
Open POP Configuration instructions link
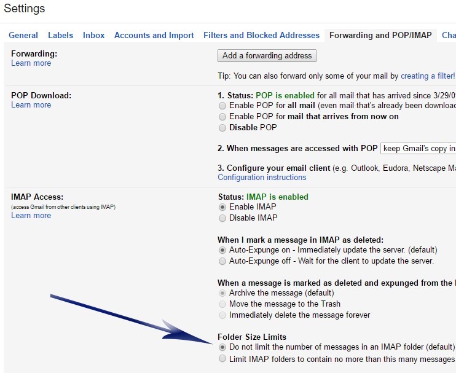click(262, 178)
